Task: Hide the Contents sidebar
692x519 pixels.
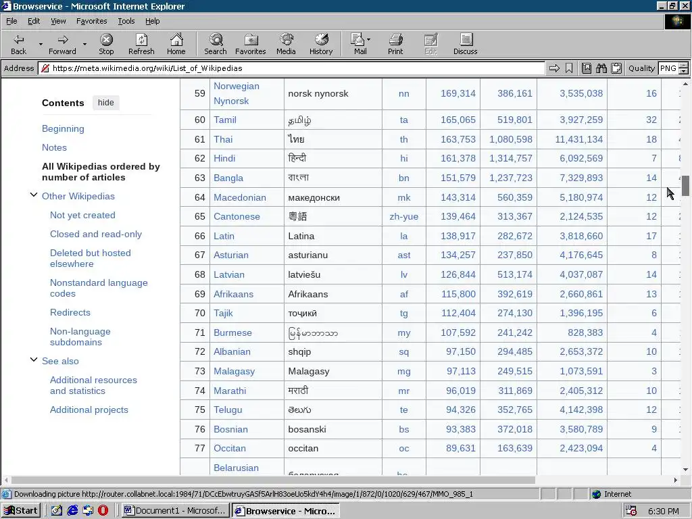Action: point(106,103)
